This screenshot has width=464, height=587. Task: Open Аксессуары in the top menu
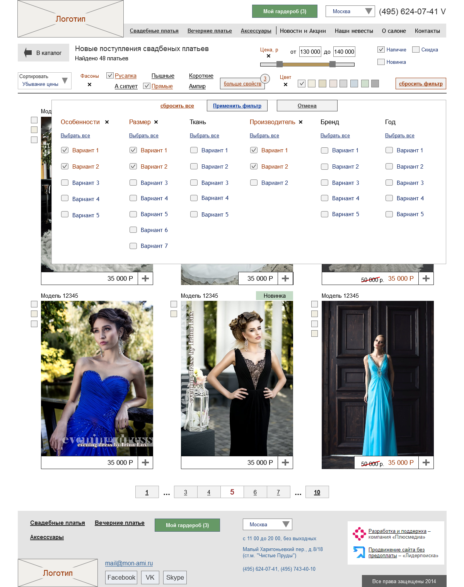point(256,31)
